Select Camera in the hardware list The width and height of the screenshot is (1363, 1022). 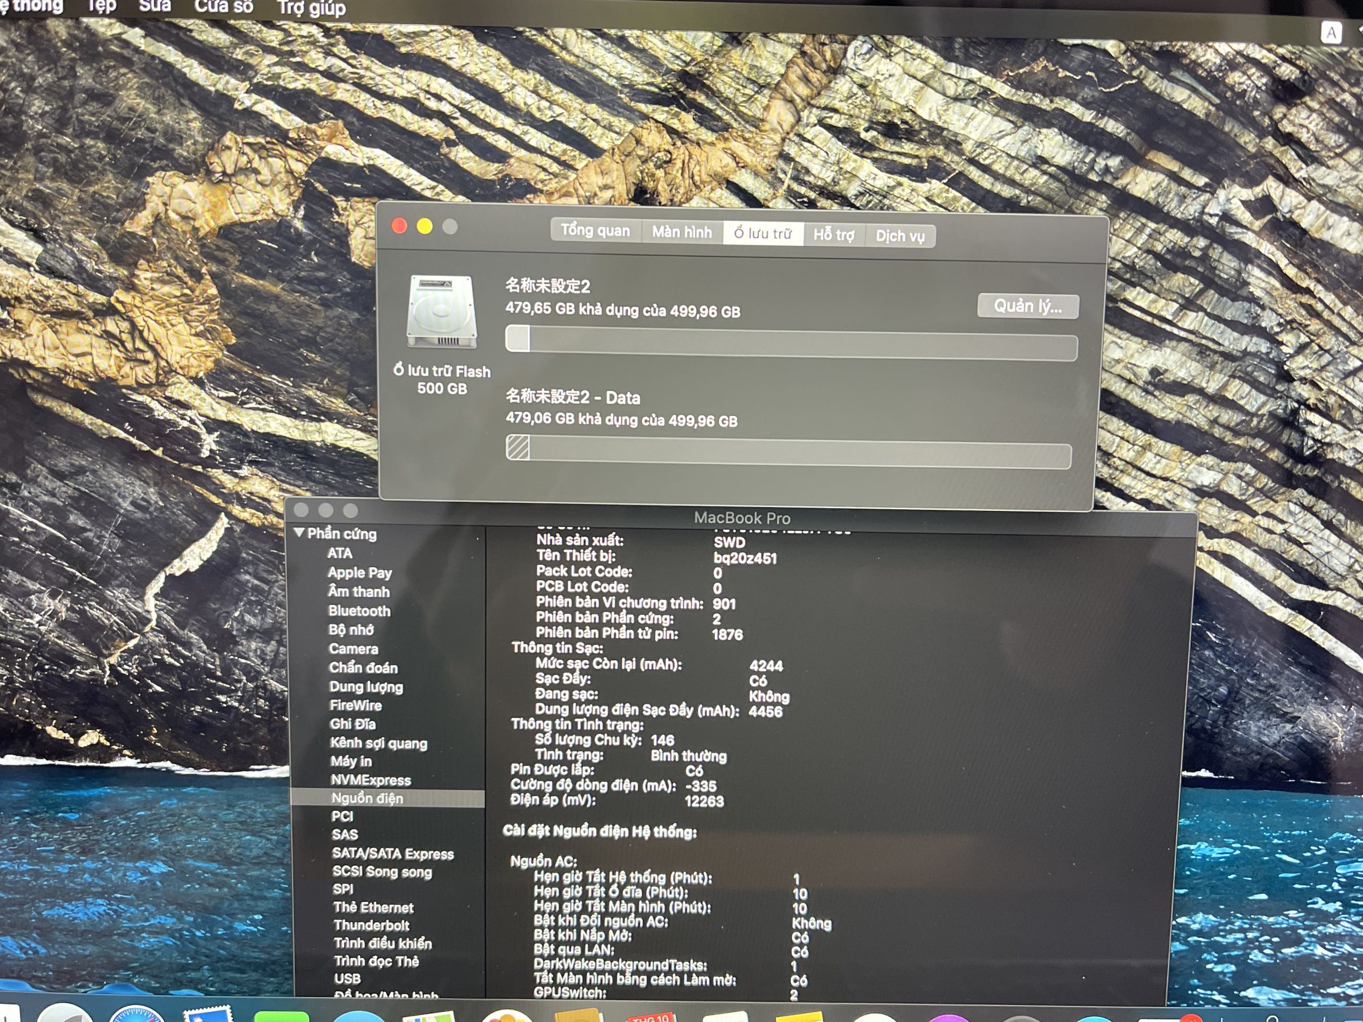354,649
